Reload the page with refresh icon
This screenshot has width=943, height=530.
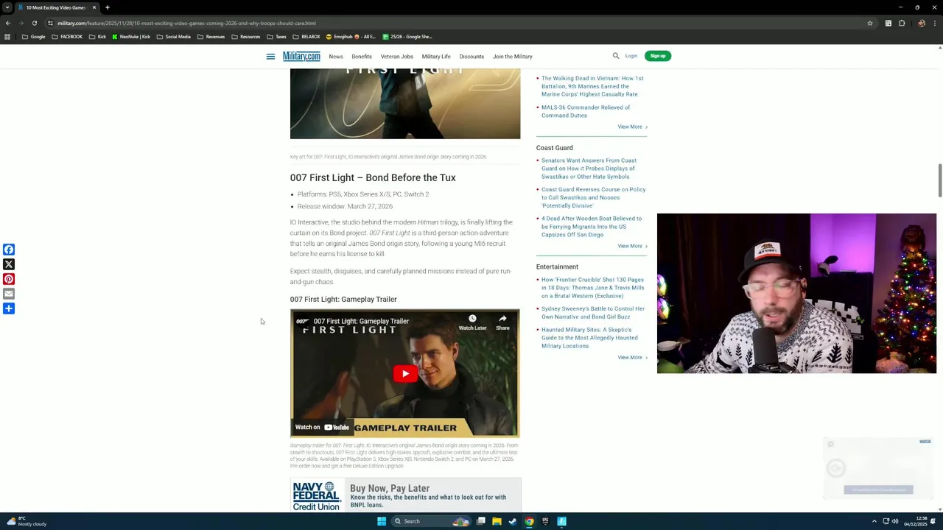tap(35, 23)
